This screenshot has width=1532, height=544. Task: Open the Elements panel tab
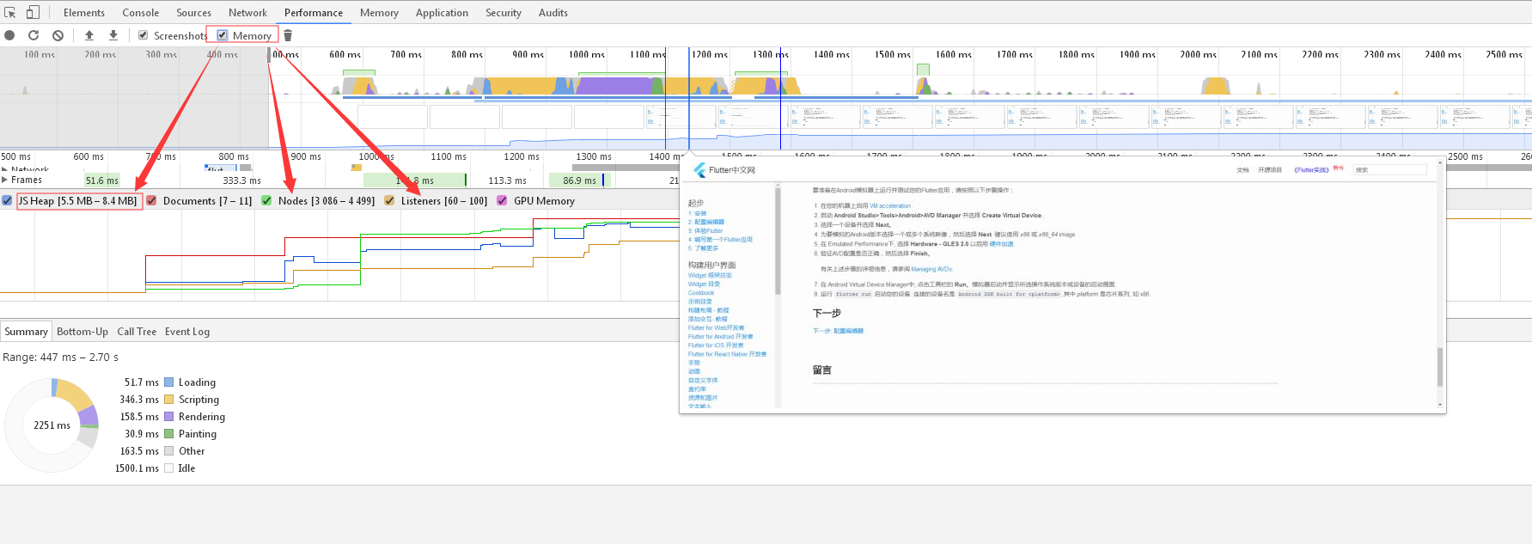[x=84, y=13]
